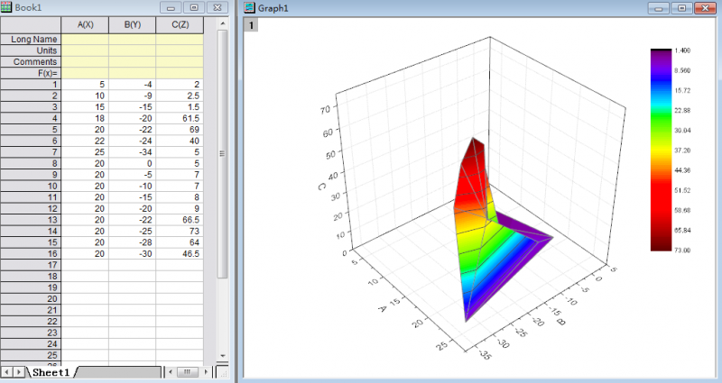Click legend label 37.20
Screen dimensions: 722x383
tap(682, 150)
